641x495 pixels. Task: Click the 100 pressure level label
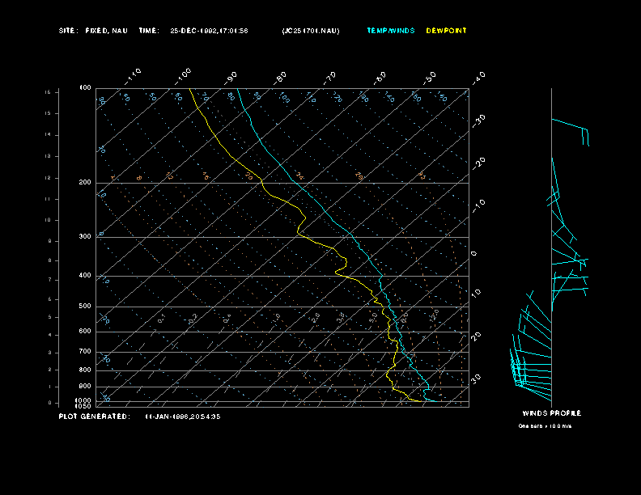pyautogui.click(x=85, y=87)
